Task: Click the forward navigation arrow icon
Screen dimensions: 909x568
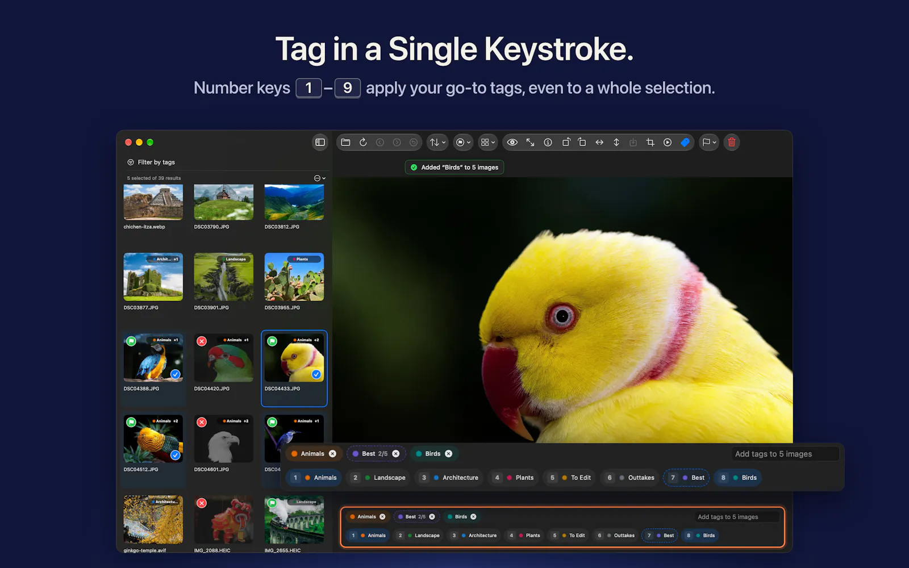Action: coord(397,143)
